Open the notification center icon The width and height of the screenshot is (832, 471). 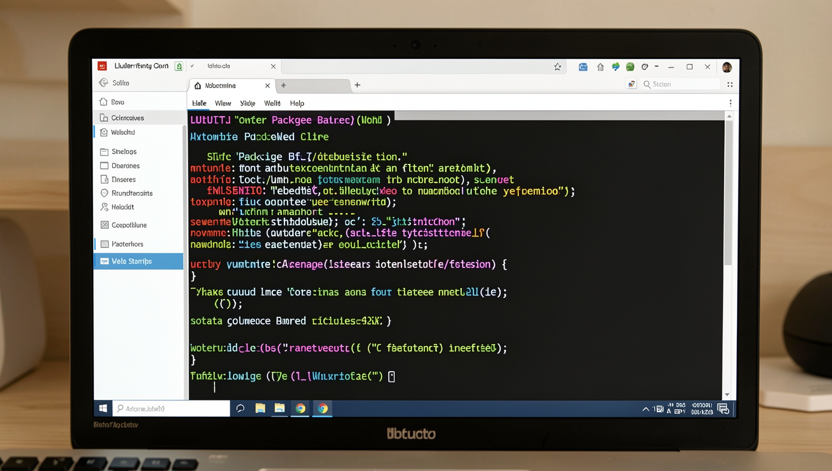(723, 409)
